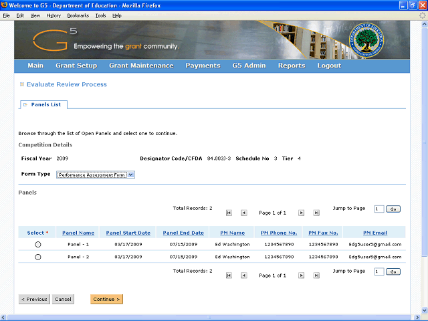Open the Grant Maintenance navigation menu
This screenshot has width=428, height=321.
141,66
